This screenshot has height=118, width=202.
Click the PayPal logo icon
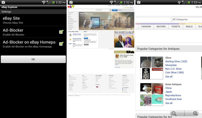[x=70, y=44]
